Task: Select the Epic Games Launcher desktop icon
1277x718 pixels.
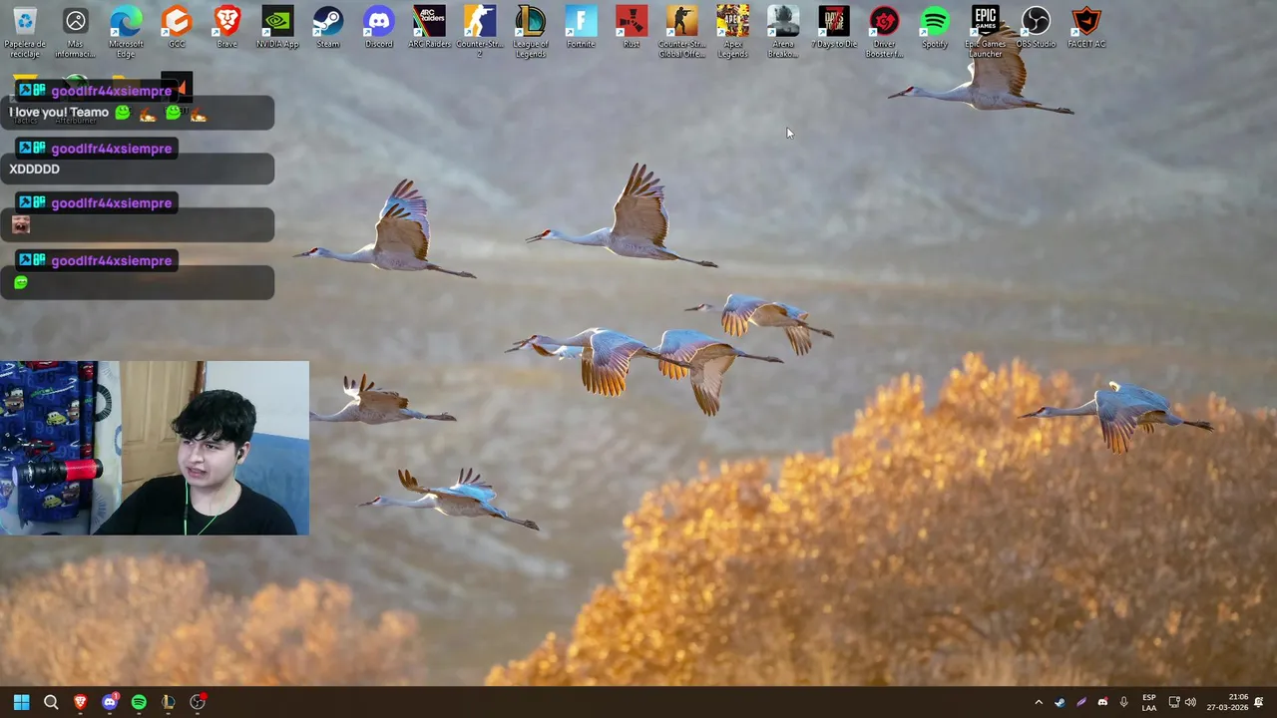Action: point(985,31)
